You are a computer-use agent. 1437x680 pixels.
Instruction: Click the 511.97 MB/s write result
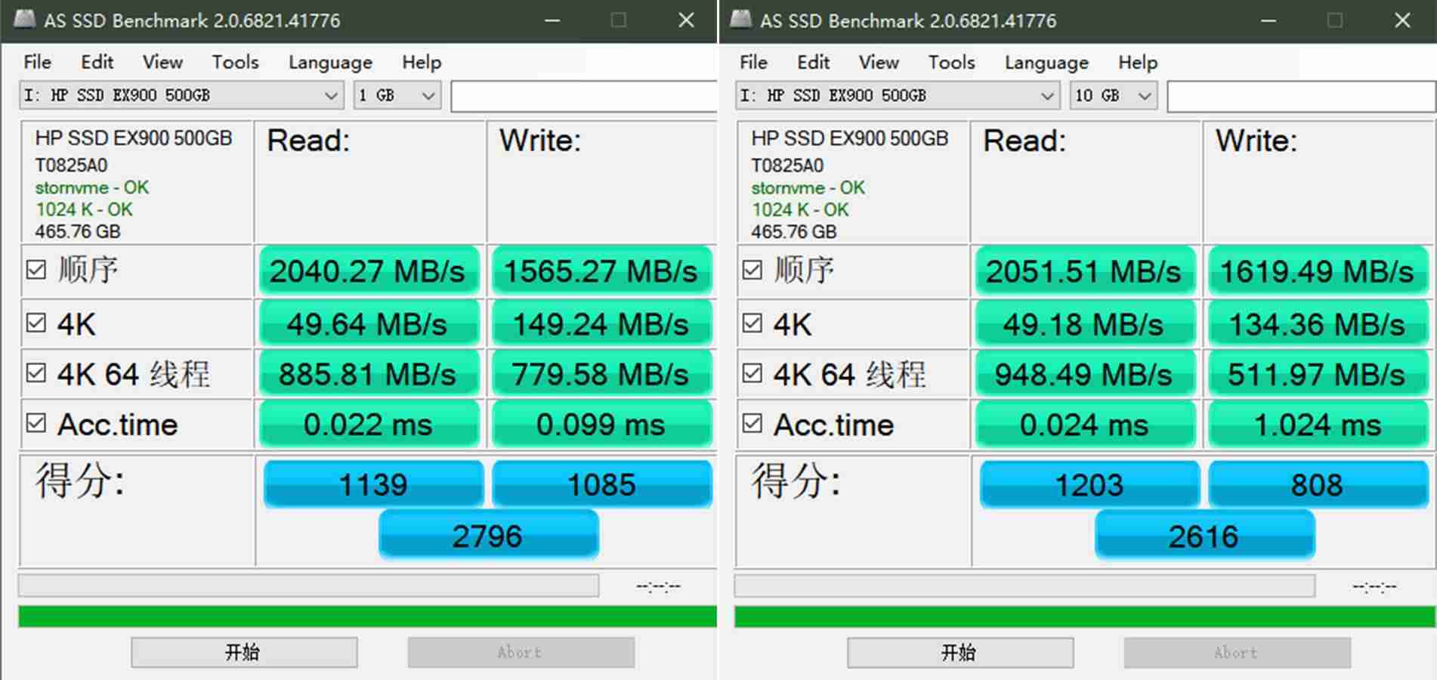point(1318,374)
